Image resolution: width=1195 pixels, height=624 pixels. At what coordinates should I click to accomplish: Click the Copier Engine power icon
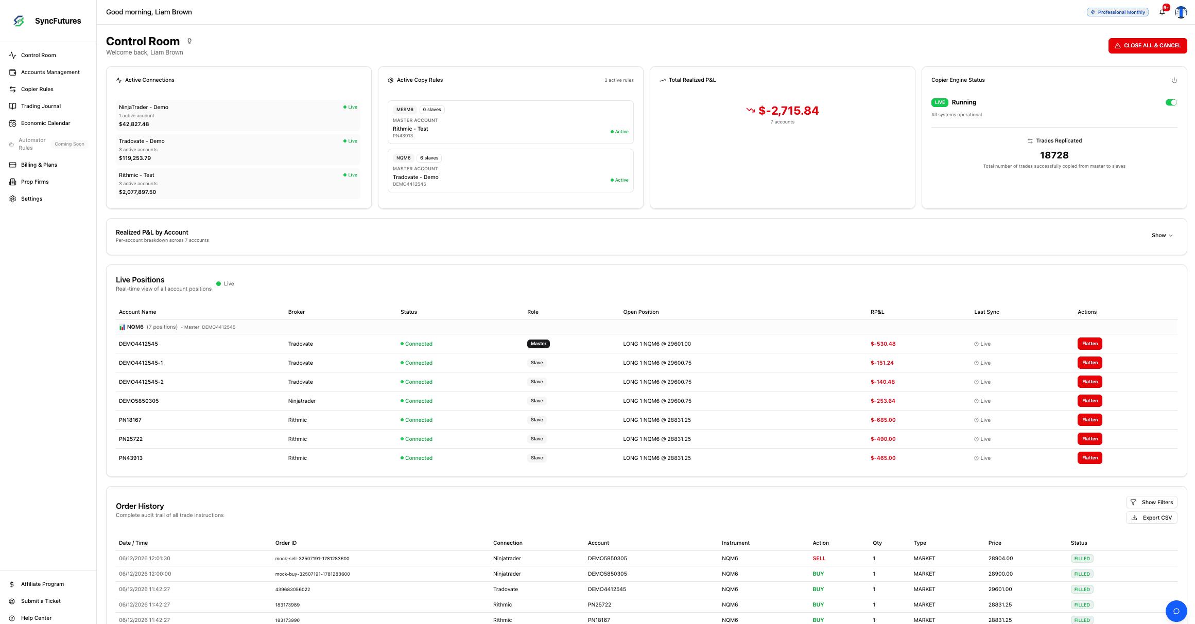point(1174,80)
